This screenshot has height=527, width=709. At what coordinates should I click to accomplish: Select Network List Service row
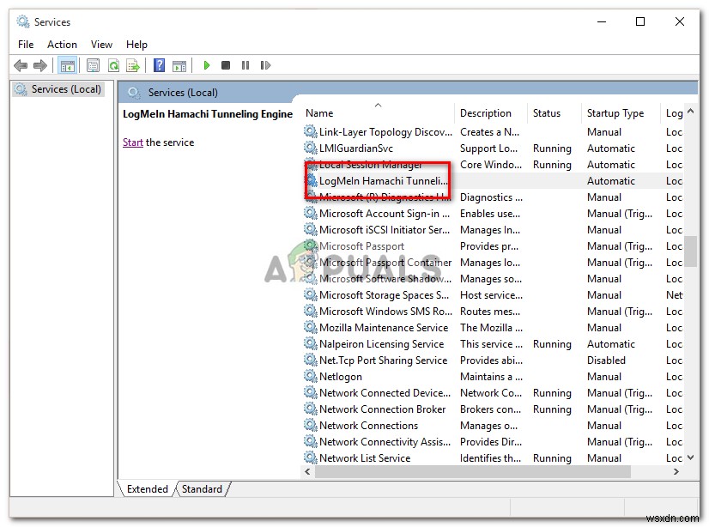coord(493,457)
